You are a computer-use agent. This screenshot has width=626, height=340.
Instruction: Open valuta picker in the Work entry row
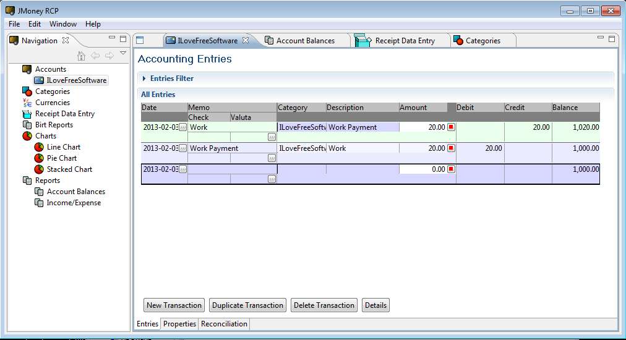coord(272,137)
